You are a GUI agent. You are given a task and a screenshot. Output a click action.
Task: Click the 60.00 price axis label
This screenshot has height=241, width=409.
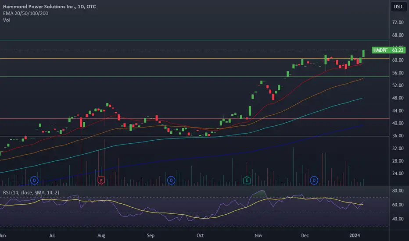(398, 60)
